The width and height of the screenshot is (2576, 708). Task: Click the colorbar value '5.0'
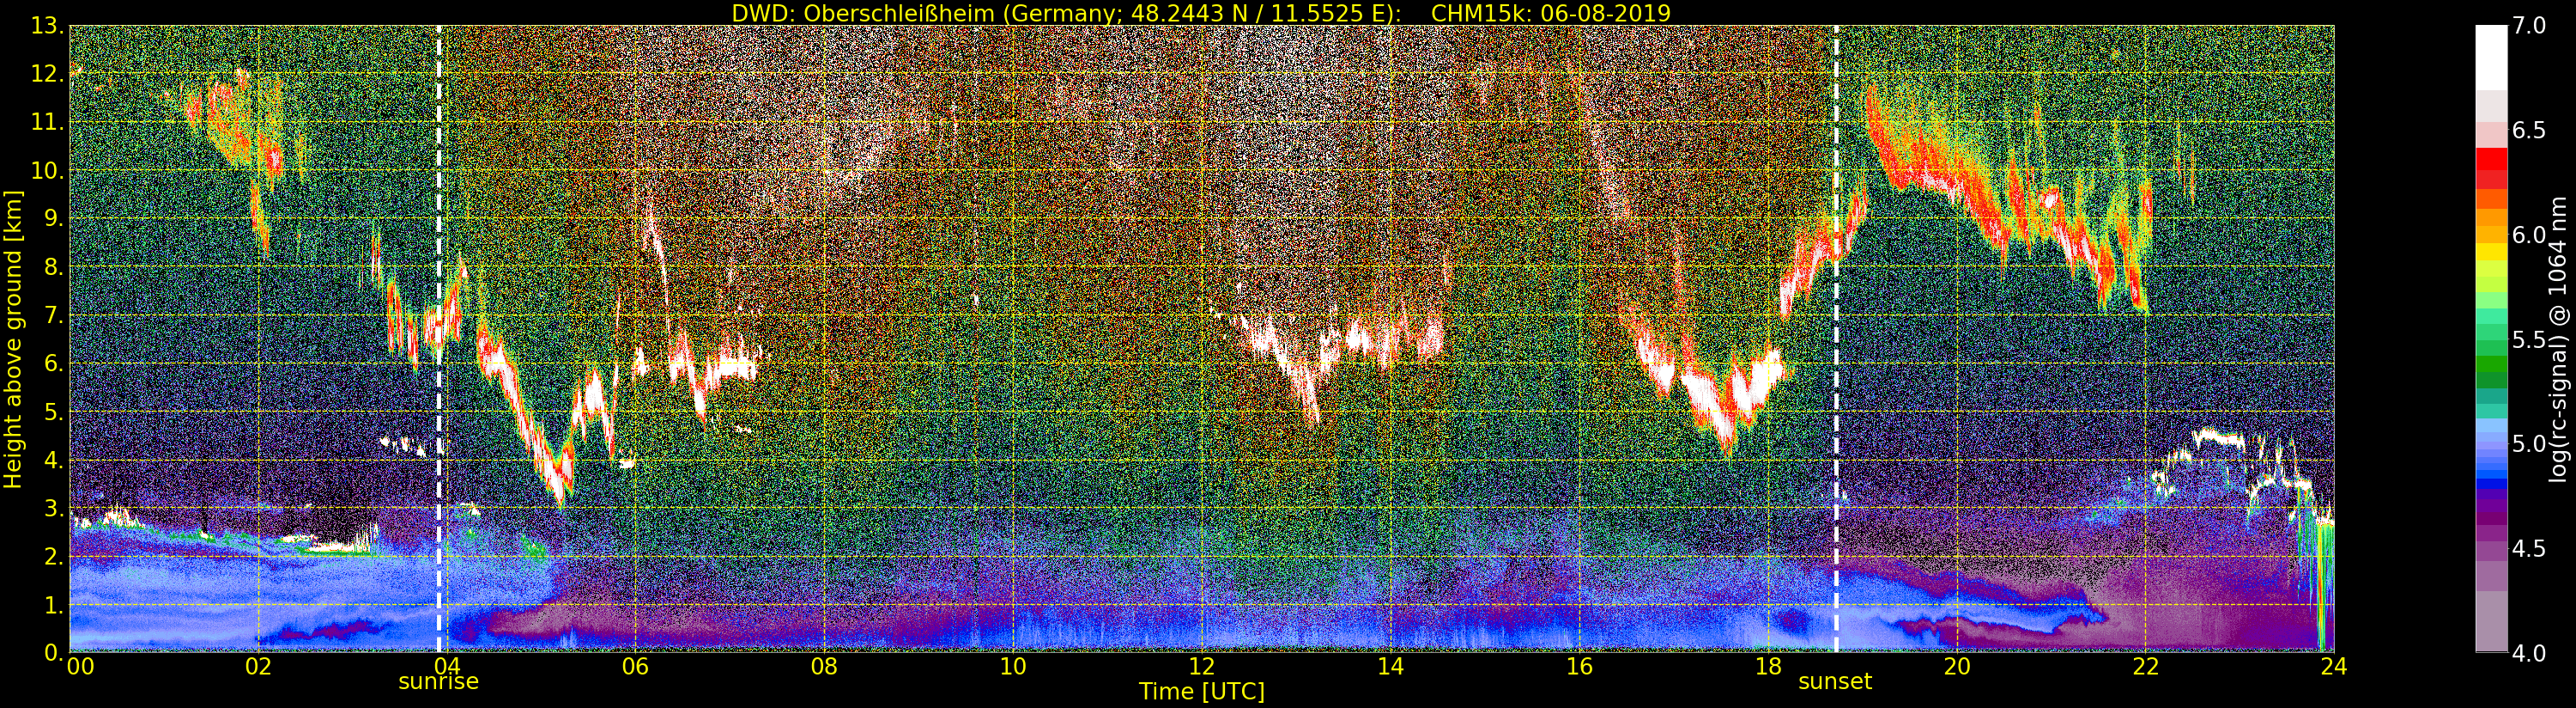[x=2529, y=443]
